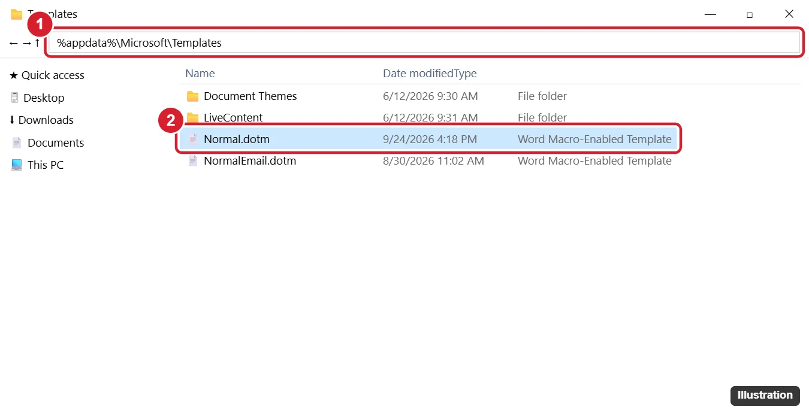Maximize the Templates window
This screenshot has height=413, width=809.
[x=750, y=14]
